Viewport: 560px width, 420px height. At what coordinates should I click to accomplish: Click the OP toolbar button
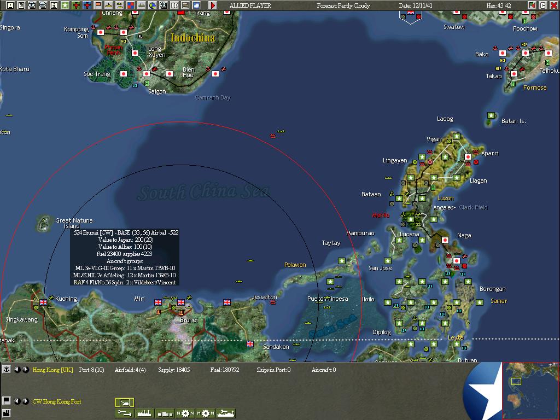(174, 5)
